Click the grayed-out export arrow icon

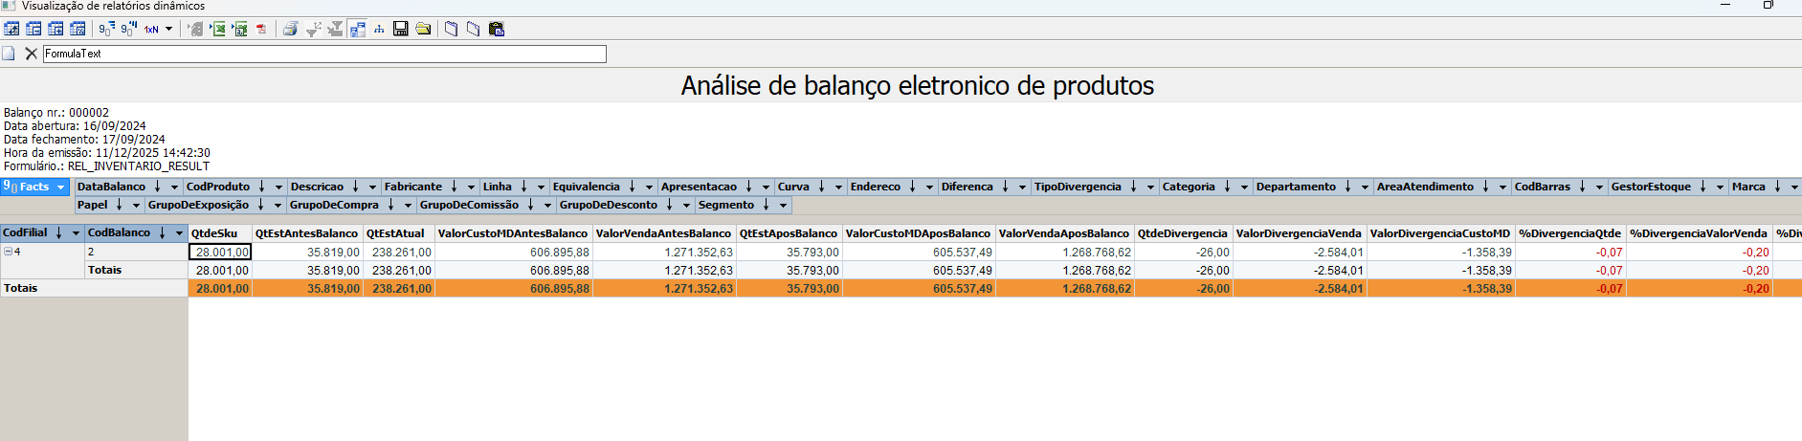click(195, 29)
